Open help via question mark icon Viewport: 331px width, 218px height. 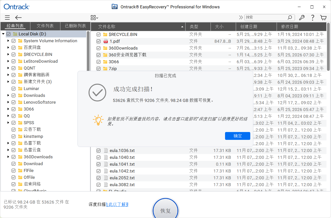tap(313, 17)
